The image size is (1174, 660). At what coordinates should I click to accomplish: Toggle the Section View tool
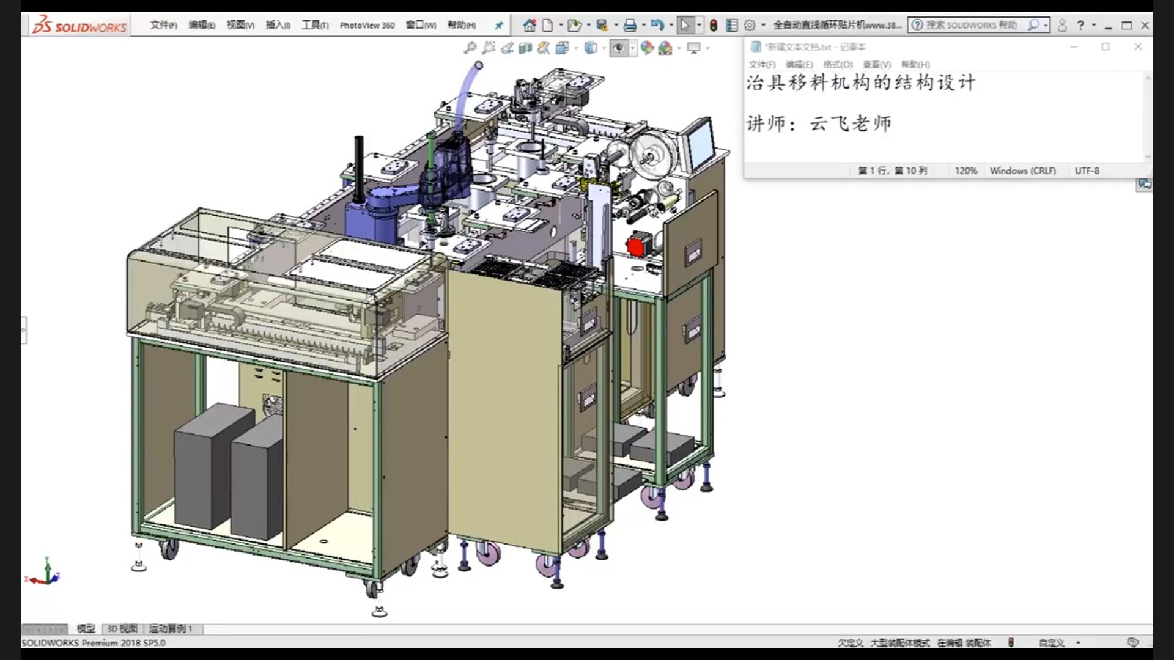tap(525, 48)
